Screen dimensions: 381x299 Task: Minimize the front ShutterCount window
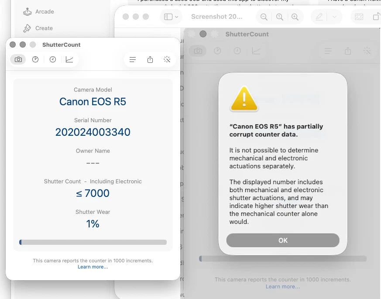[23, 45]
